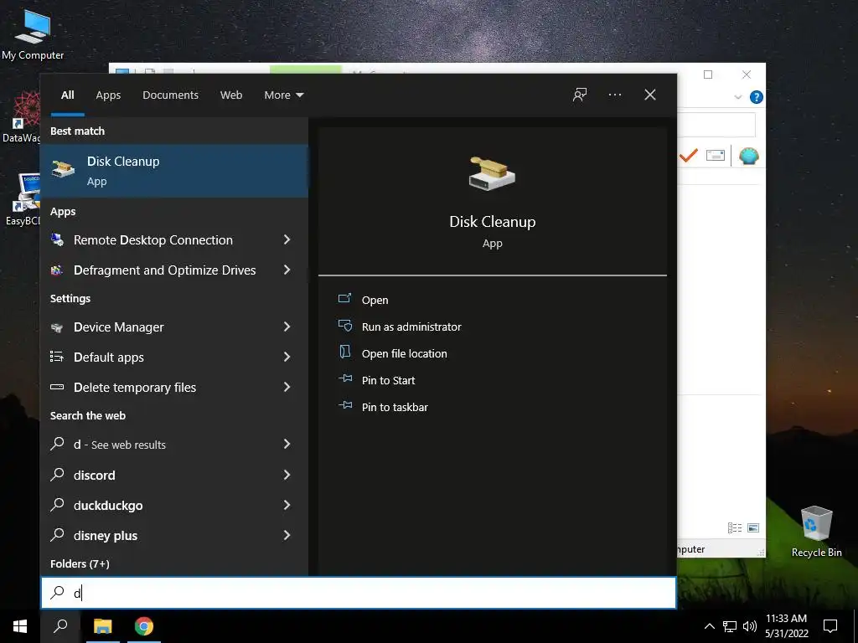Click Defragment and Optimize Drives icon

point(57,270)
